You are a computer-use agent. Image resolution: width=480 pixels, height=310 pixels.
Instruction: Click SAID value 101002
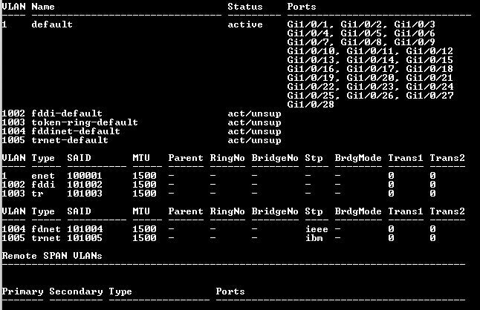pos(85,185)
